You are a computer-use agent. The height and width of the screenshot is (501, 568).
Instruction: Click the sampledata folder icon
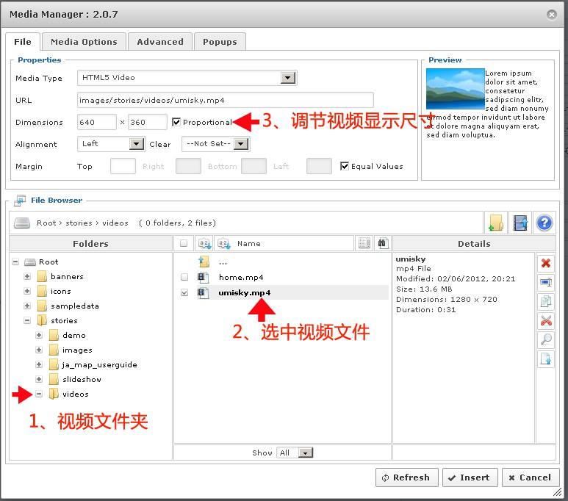click(42, 306)
